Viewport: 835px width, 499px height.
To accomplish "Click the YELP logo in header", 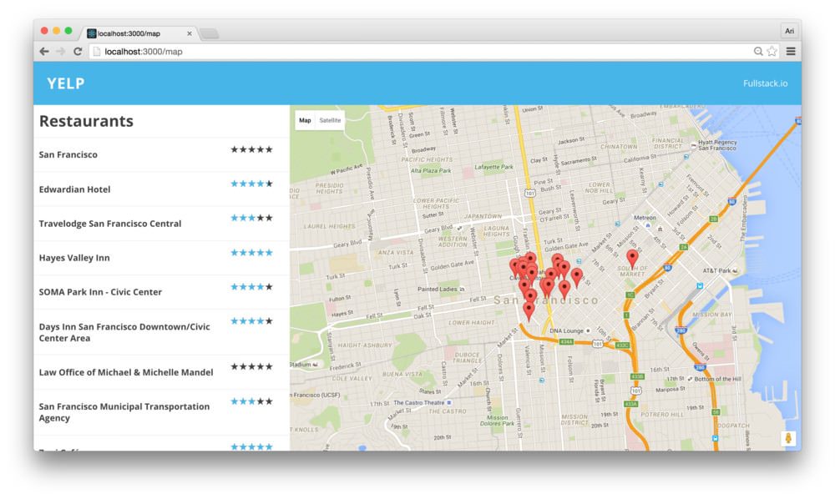I will coord(66,83).
